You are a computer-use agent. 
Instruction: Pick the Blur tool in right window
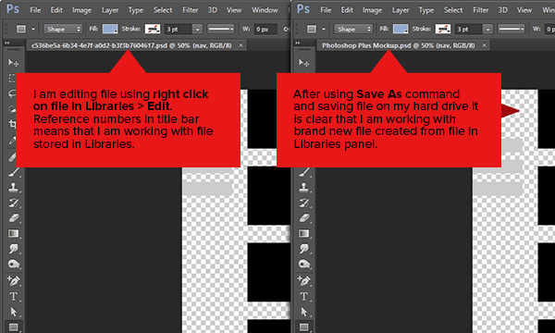tap(303, 249)
